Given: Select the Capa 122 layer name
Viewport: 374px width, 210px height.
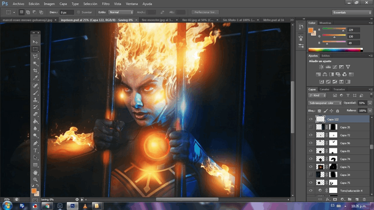Looking at the screenshot, I should click(x=333, y=119).
